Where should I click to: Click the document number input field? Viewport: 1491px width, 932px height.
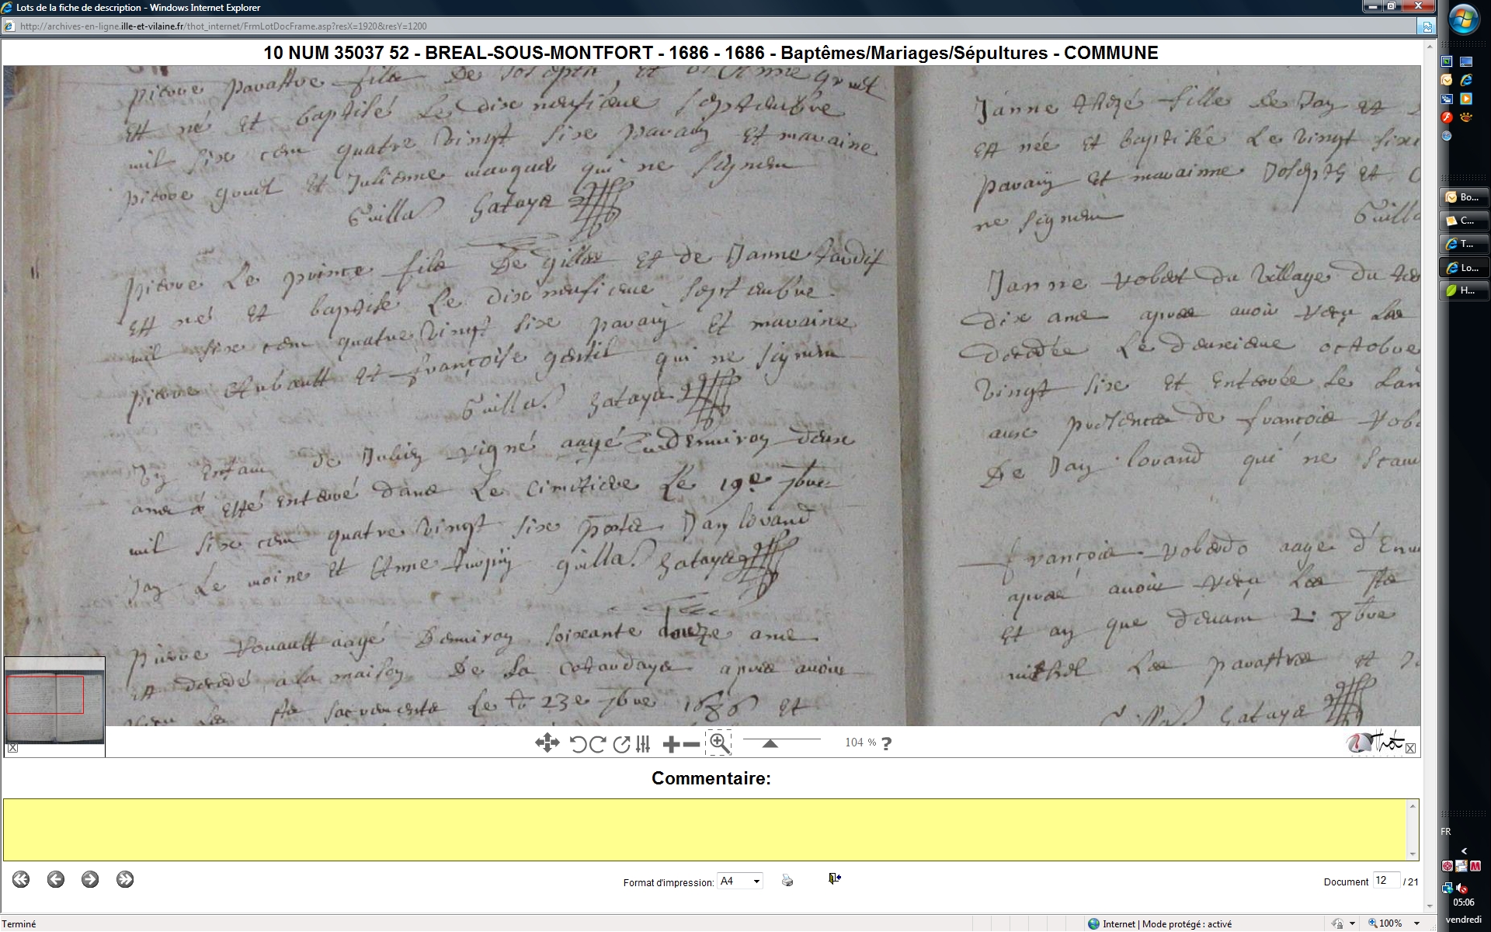(x=1385, y=880)
